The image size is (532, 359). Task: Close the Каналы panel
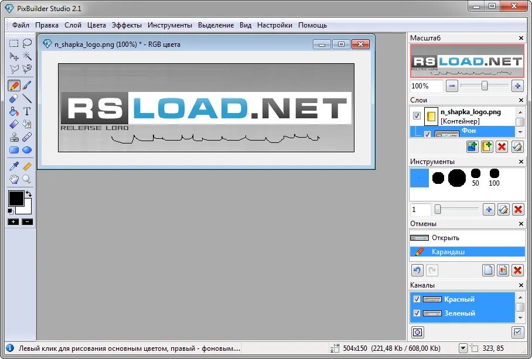click(521, 285)
